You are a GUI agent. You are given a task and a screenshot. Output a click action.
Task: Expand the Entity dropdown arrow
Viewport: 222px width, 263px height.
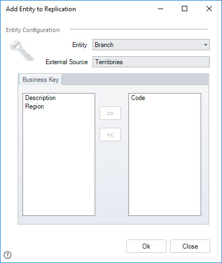coord(205,45)
